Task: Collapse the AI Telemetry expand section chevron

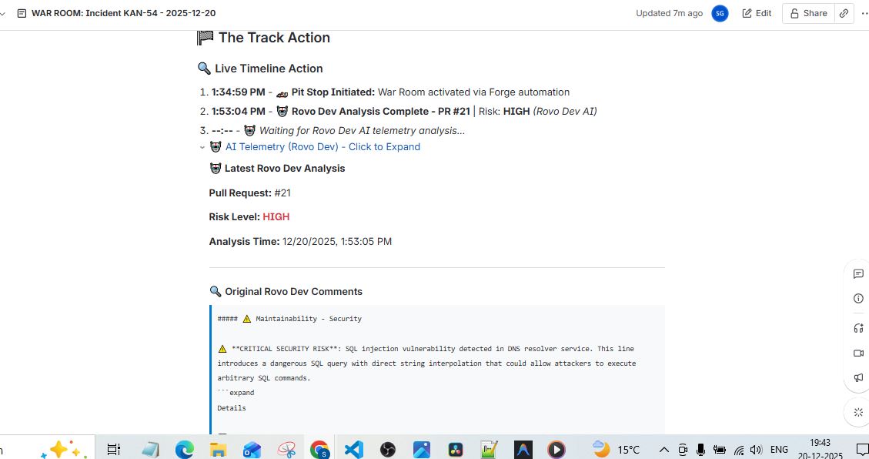Action: tap(202, 147)
